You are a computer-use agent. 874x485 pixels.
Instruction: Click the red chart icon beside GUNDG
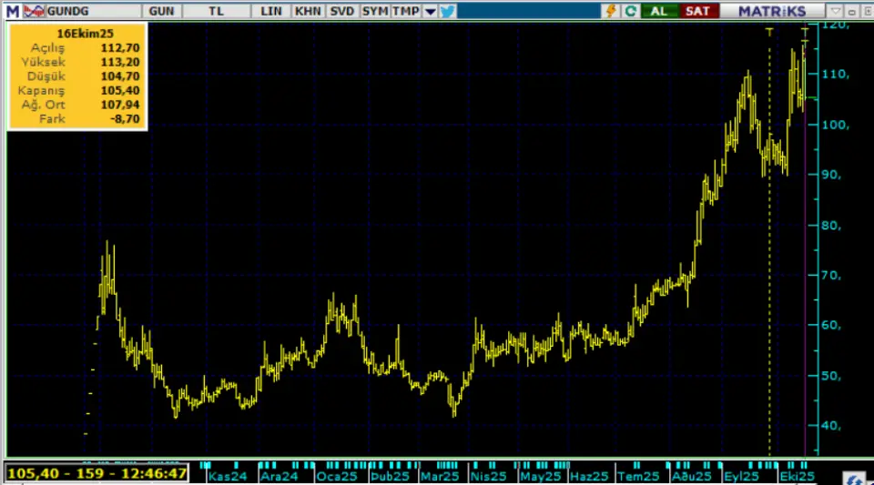[x=33, y=11]
